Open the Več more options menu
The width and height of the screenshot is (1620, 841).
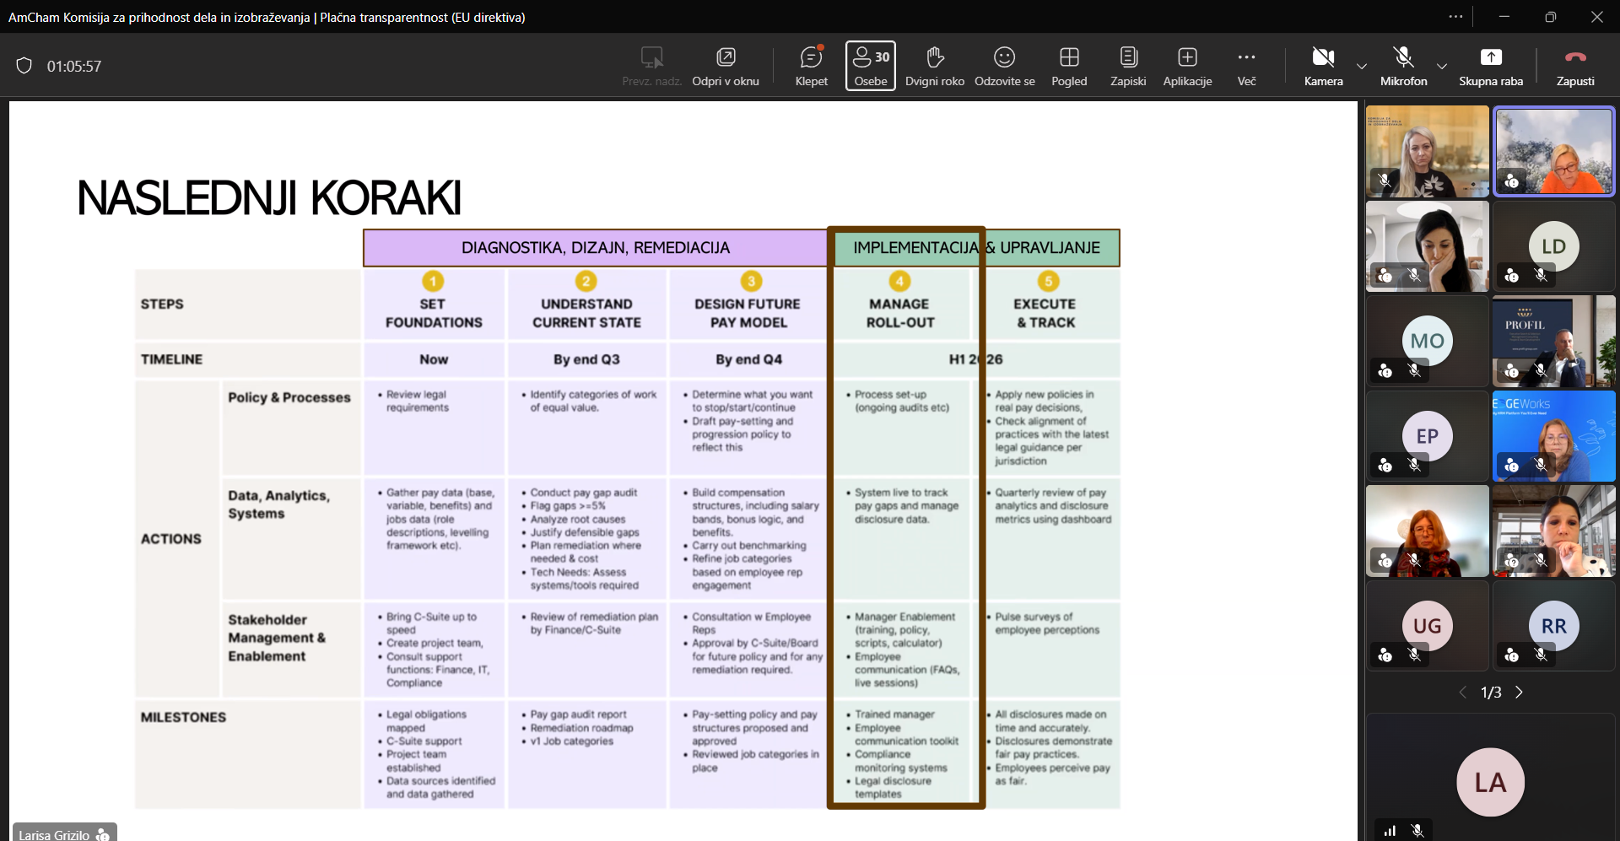[1246, 66]
